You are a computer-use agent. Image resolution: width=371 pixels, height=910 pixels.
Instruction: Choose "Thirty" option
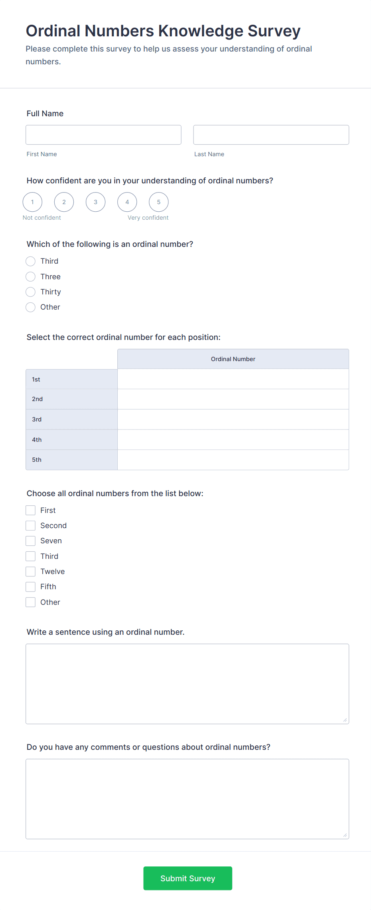click(x=30, y=292)
